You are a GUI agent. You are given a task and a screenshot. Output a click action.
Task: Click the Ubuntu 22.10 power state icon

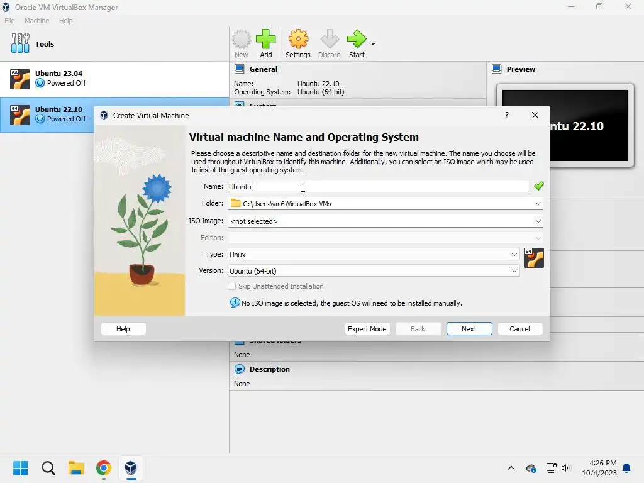point(40,119)
